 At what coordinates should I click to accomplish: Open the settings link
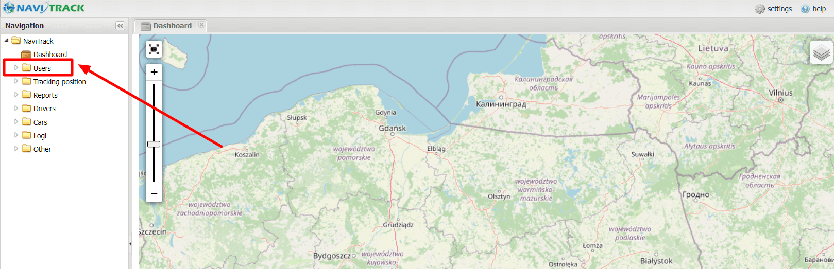[779, 9]
